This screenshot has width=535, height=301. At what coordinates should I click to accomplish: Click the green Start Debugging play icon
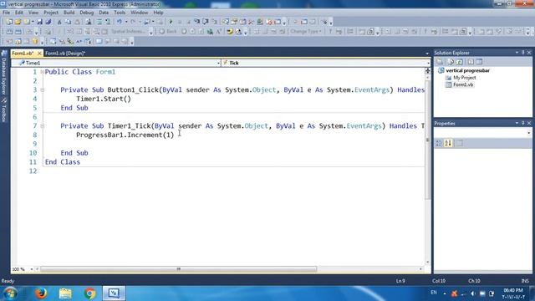(171, 22)
